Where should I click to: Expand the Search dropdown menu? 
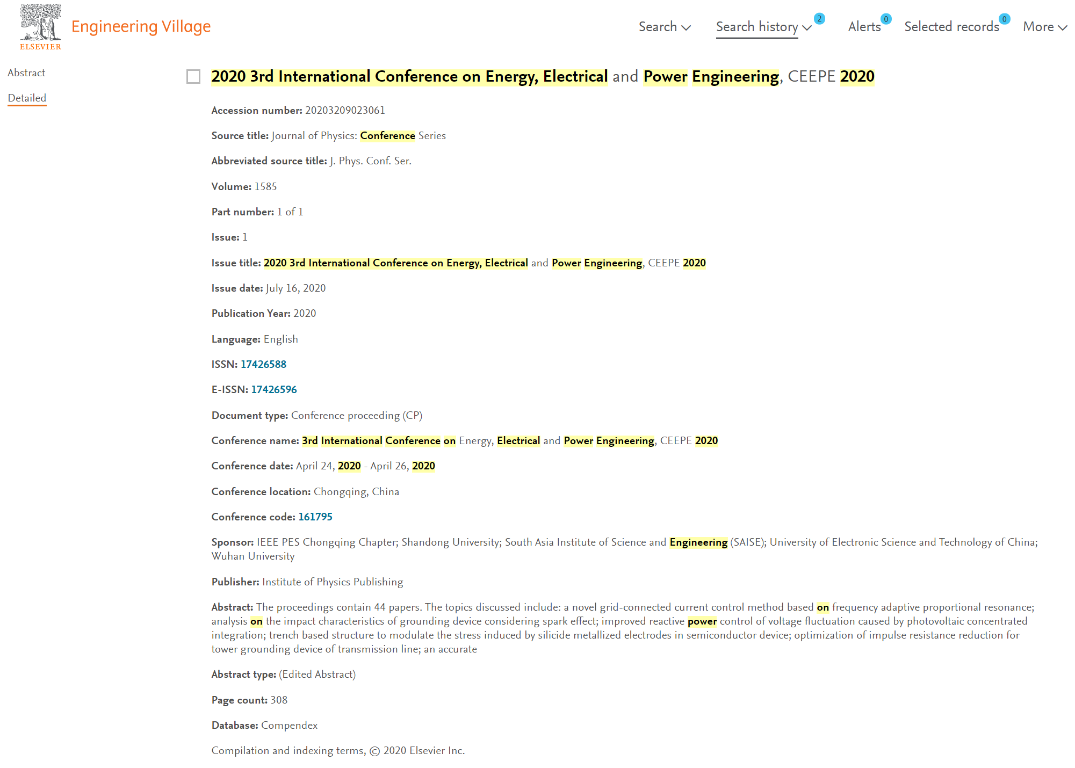665,27
